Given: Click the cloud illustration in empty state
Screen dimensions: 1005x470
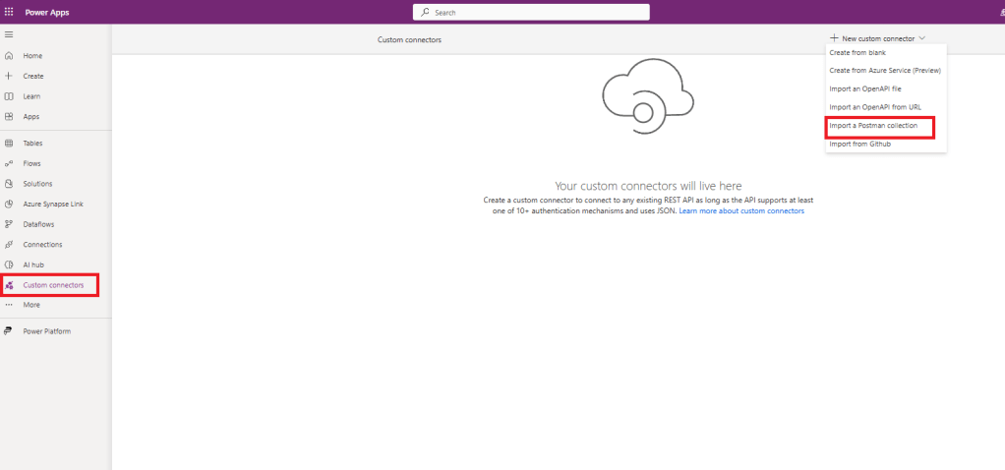Looking at the screenshot, I should tap(648, 96).
